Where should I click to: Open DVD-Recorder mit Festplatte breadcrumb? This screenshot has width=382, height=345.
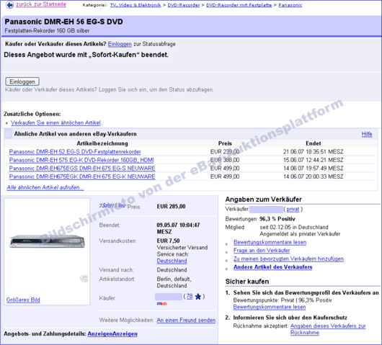click(x=239, y=5)
